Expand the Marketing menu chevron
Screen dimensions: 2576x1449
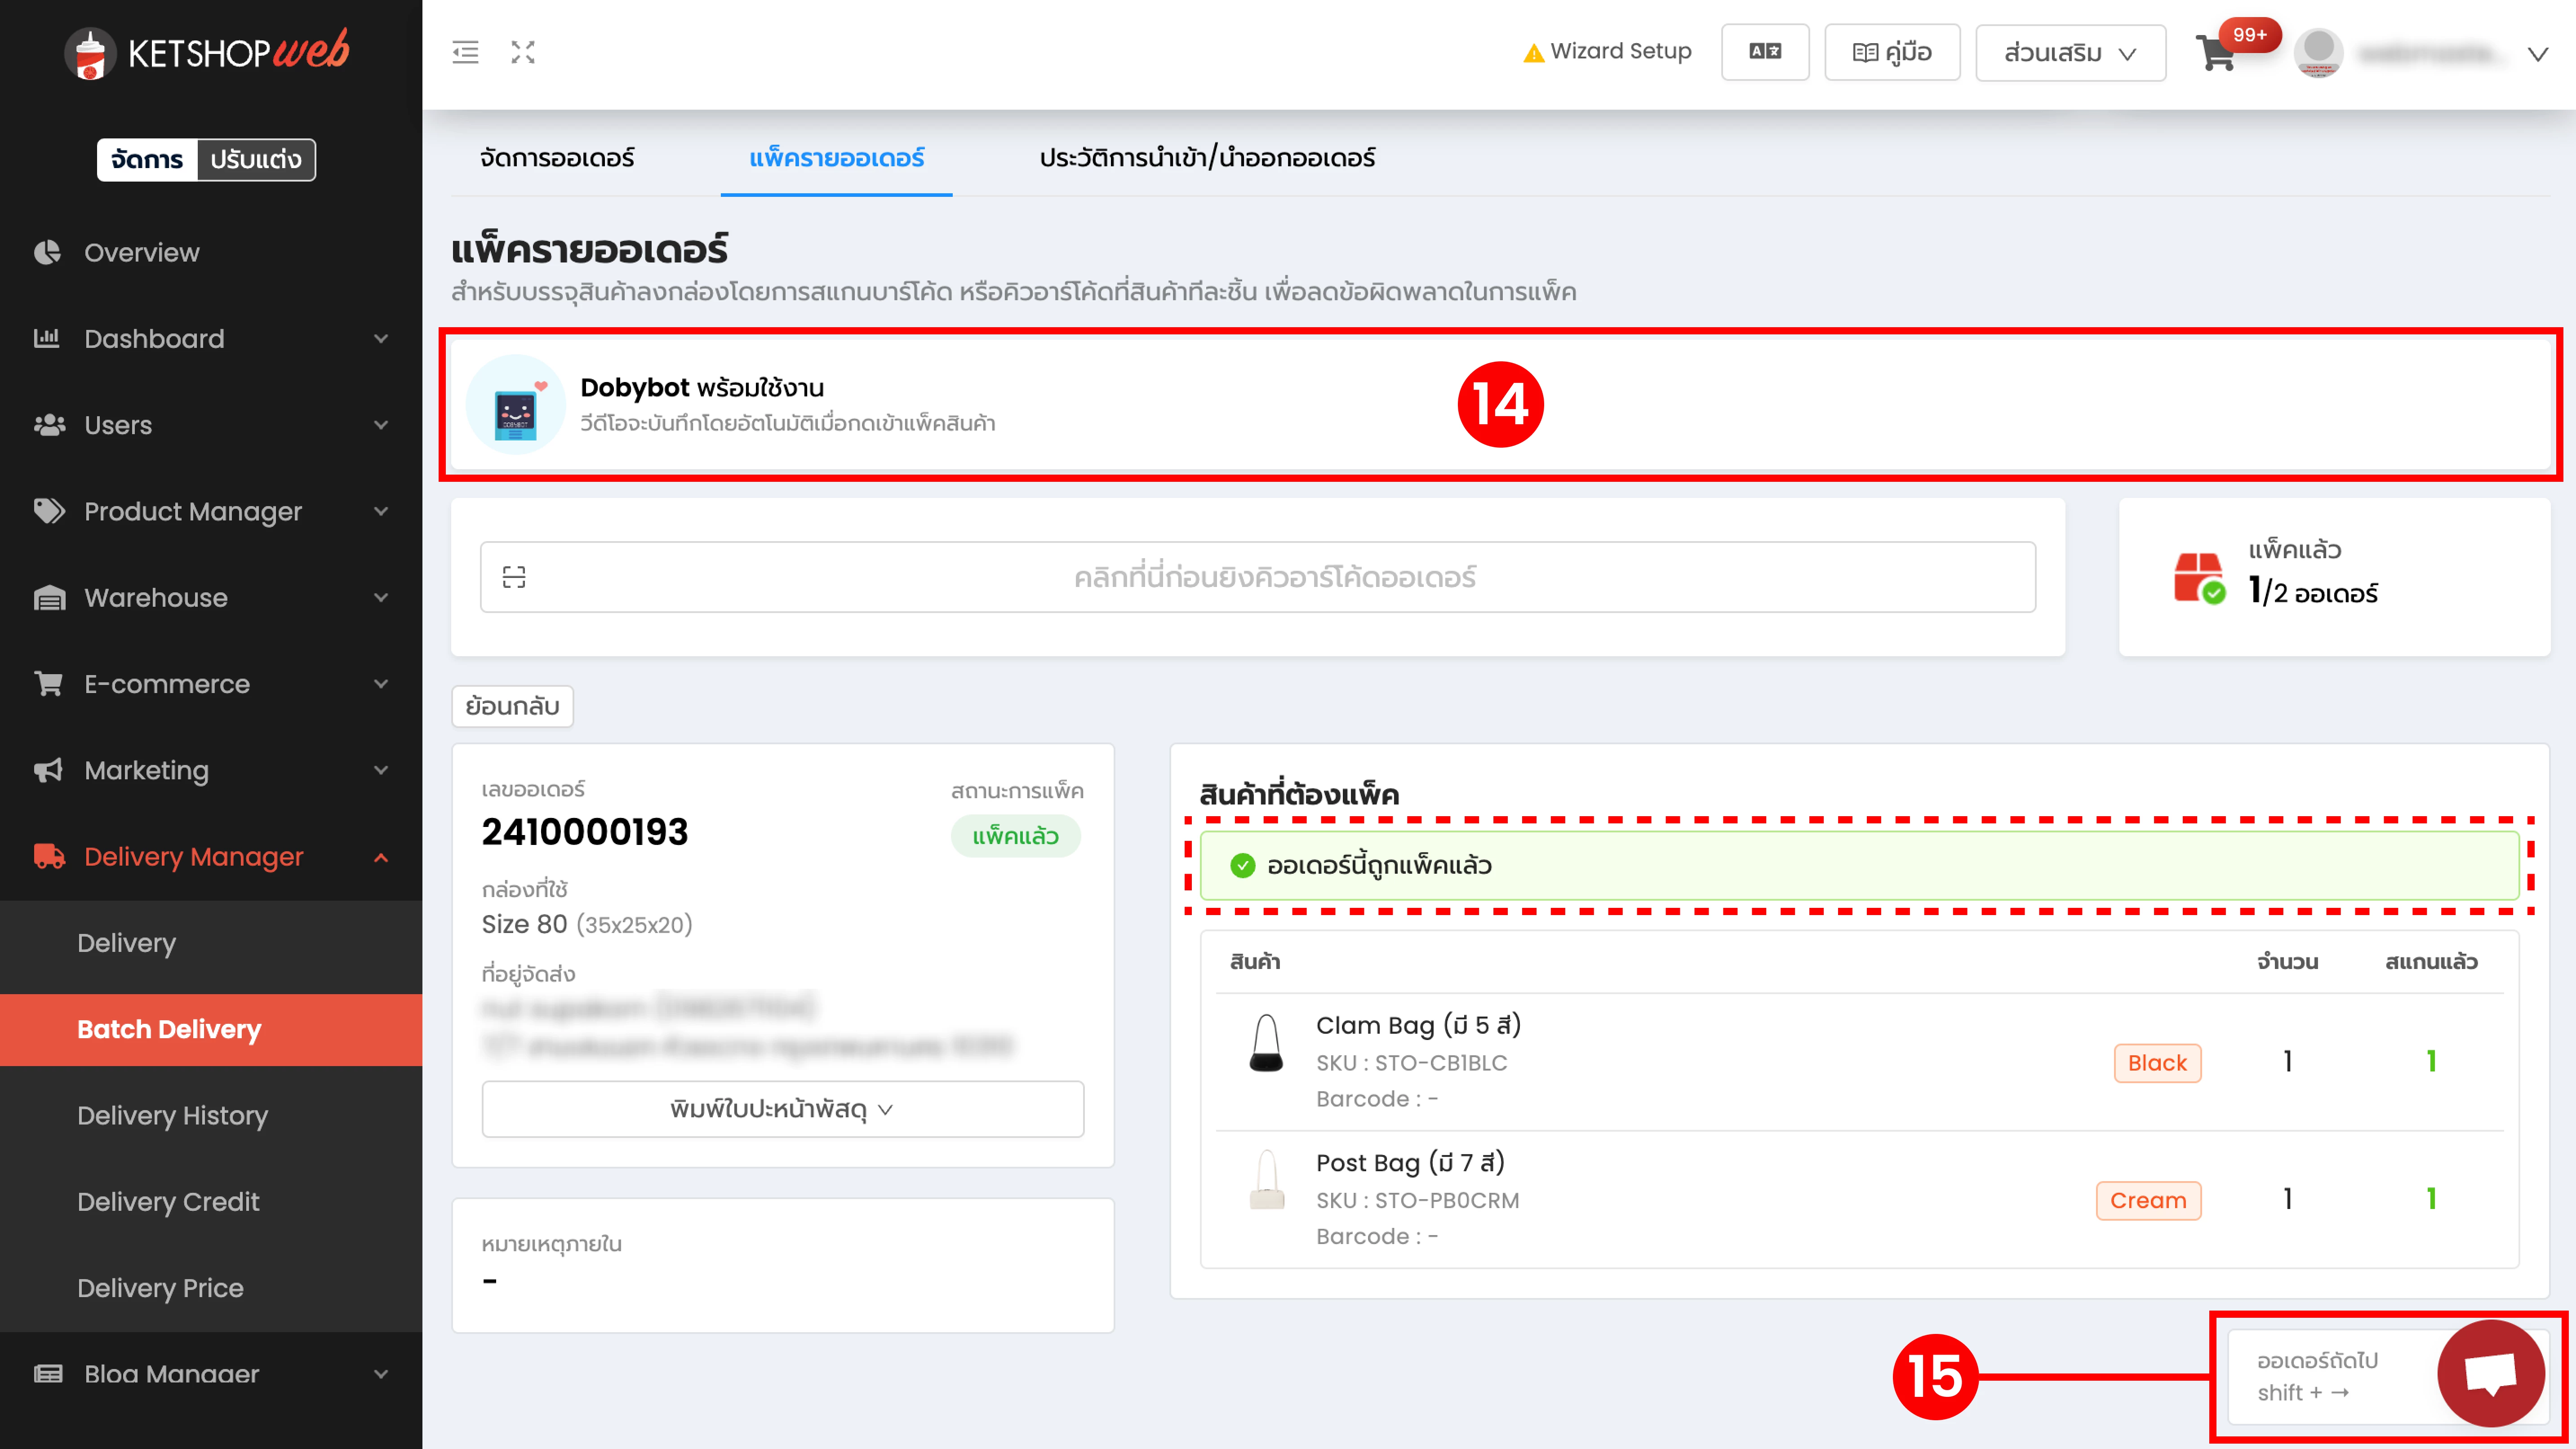tap(381, 770)
